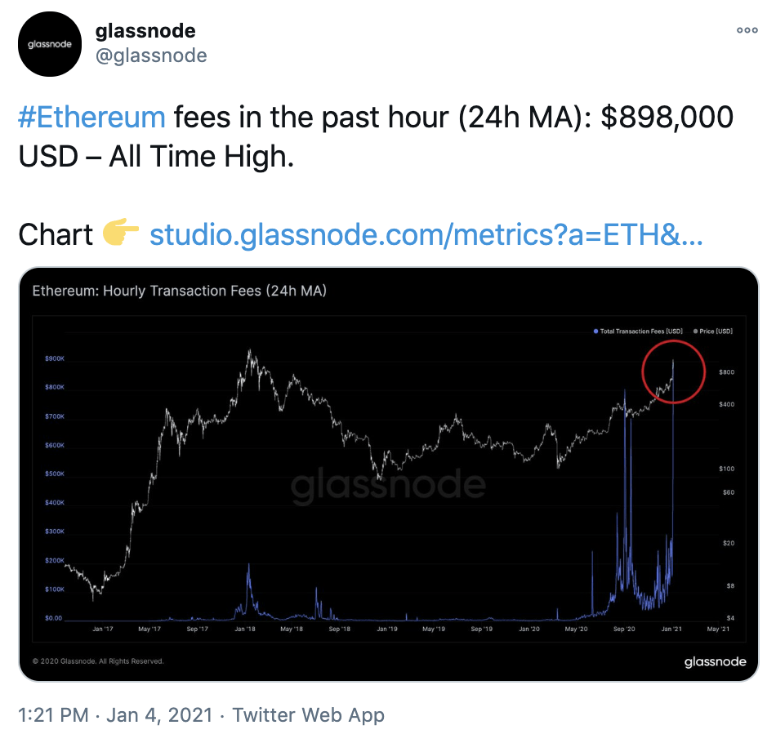This screenshot has width=776, height=743.
Task: Click the Sep '20 marker on chart axis
Action: click(624, 629)
